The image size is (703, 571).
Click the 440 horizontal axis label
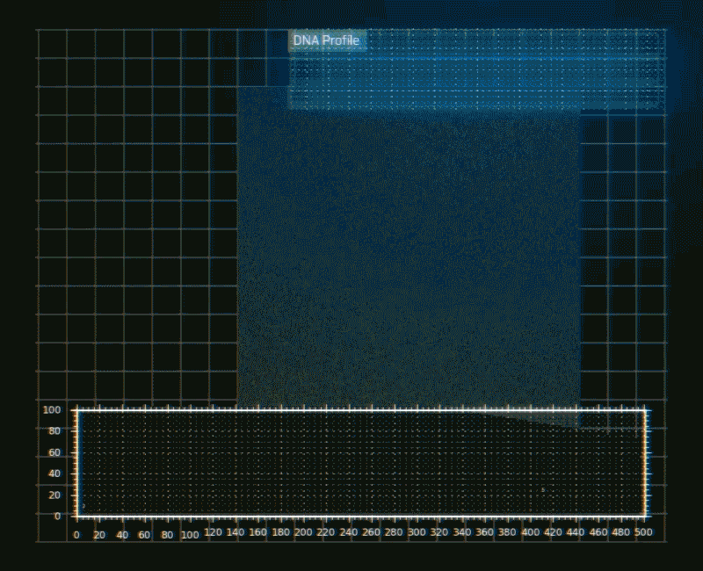pyautogui.click(x=576, y=532)
